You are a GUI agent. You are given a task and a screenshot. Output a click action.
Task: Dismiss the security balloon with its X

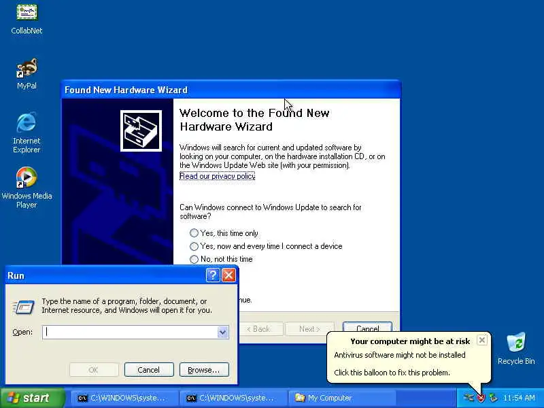(482, 341)
